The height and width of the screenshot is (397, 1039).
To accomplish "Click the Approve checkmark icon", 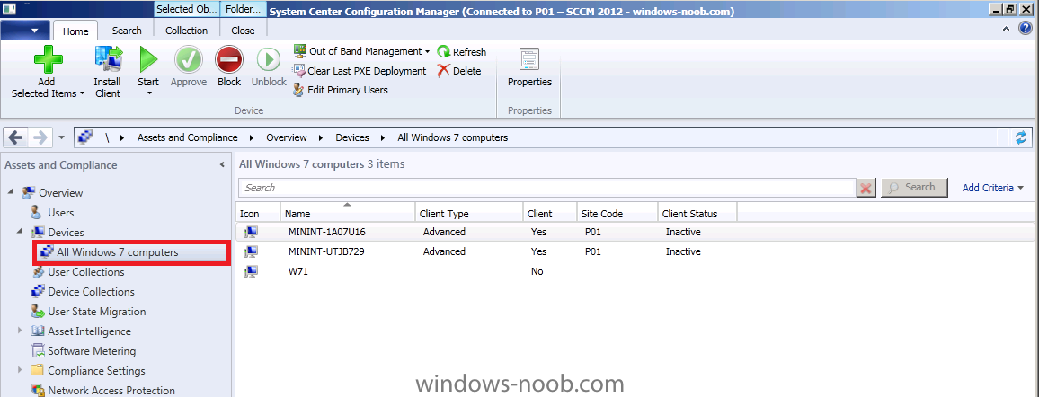I will (x=188, y=59).
